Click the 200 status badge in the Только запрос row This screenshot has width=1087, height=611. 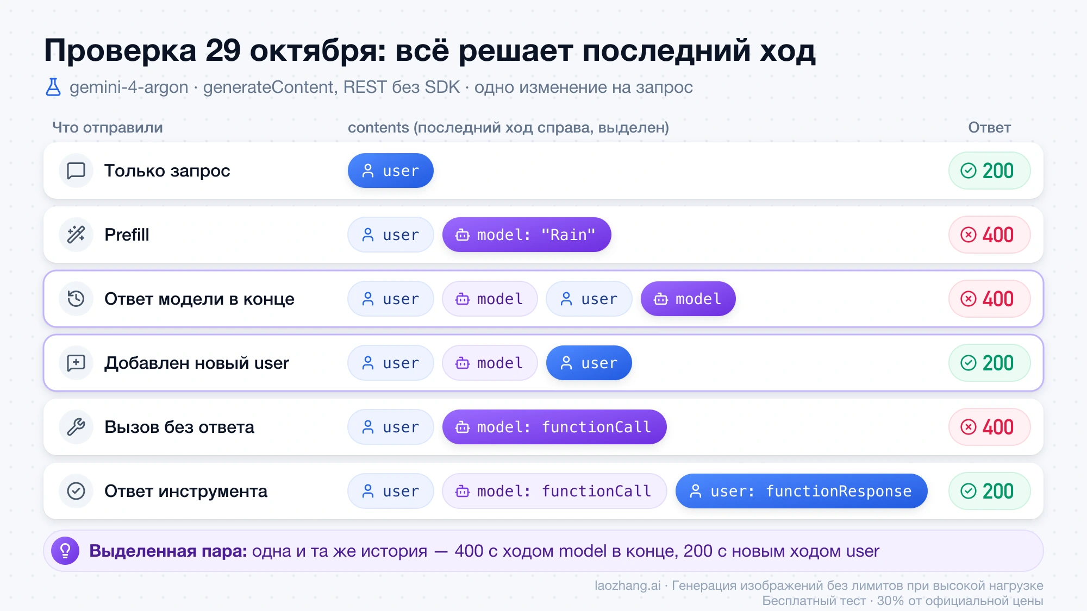989,171
